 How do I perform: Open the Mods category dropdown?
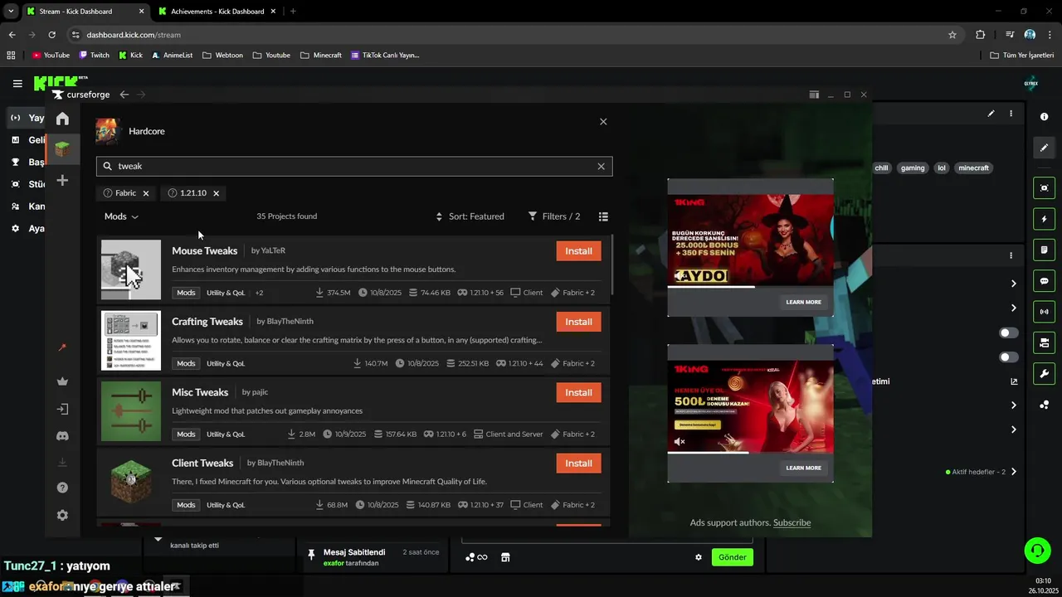(121, 216)
